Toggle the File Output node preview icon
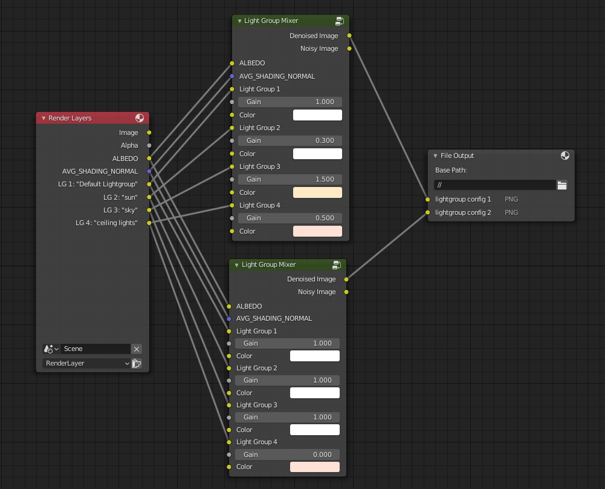The height and width of the screenshot is (489, 605). pos(565,156)
